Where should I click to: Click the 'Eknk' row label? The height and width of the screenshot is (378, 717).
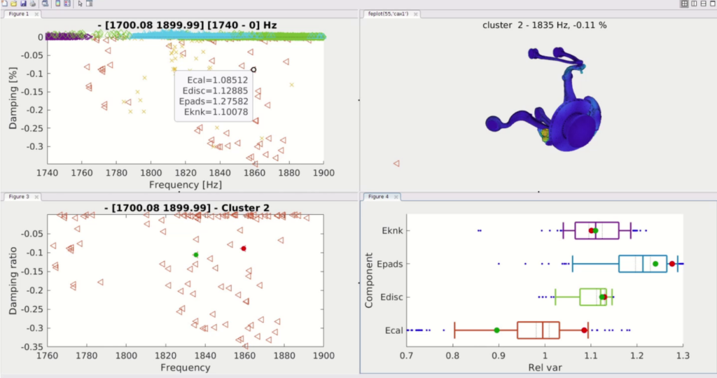(x=392, y=231)
